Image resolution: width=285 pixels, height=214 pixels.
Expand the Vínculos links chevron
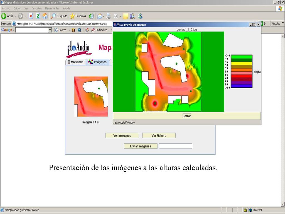(283, 23)
